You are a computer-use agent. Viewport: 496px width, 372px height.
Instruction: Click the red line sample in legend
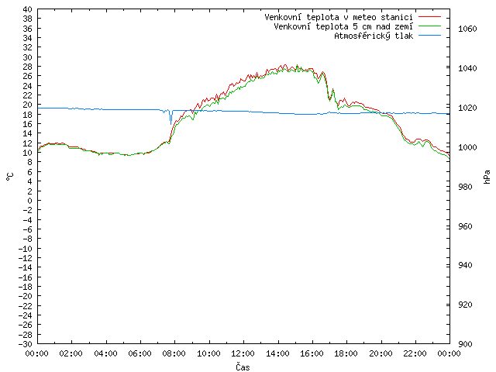click(x=429, y=16)
